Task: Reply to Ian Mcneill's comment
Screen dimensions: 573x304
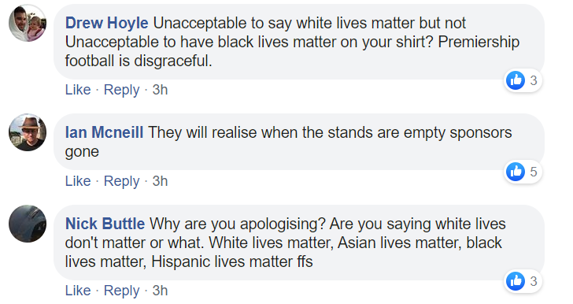Action: [122, 181]
